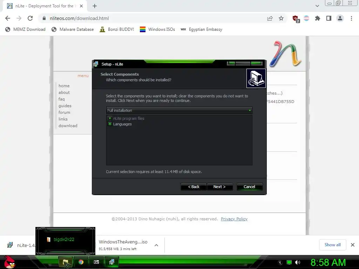Click the File Explorer taskbar icon

click(x=66, y=262)
